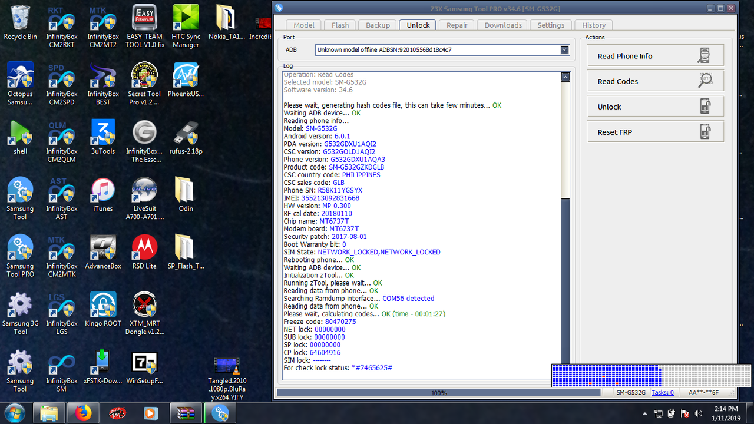Switch to the Repair tab

(457, 25)
